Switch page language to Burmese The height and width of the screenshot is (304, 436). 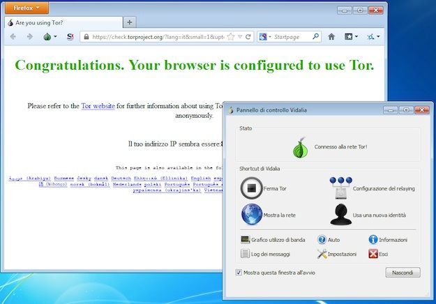pos(64,178)
